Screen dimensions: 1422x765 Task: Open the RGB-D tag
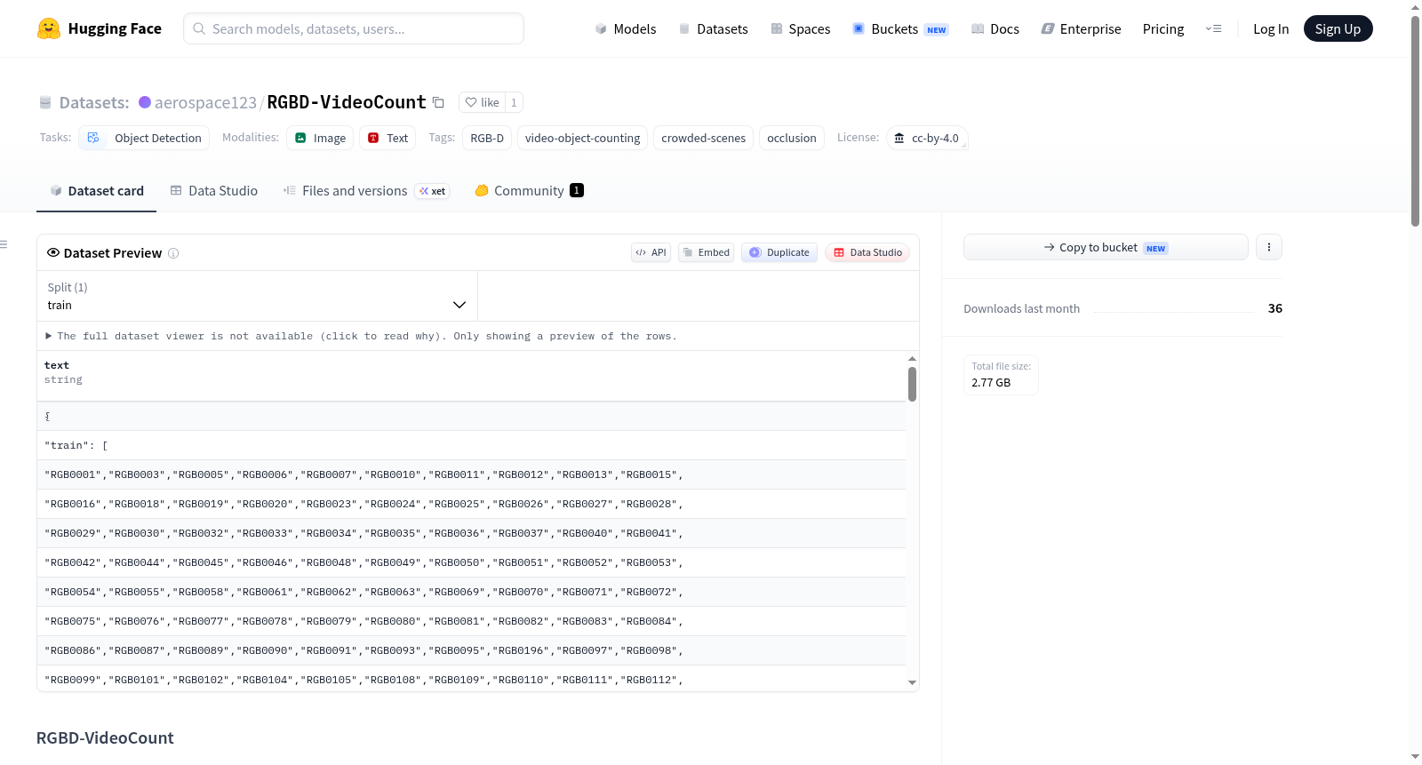[x=487, y=138]
